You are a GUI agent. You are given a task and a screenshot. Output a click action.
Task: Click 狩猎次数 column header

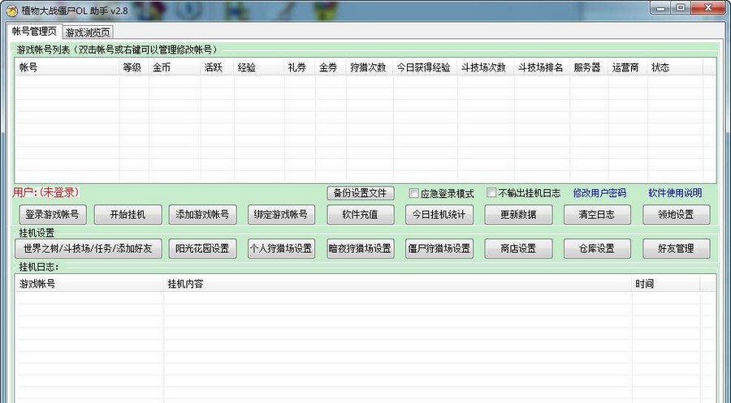(370, 67)
